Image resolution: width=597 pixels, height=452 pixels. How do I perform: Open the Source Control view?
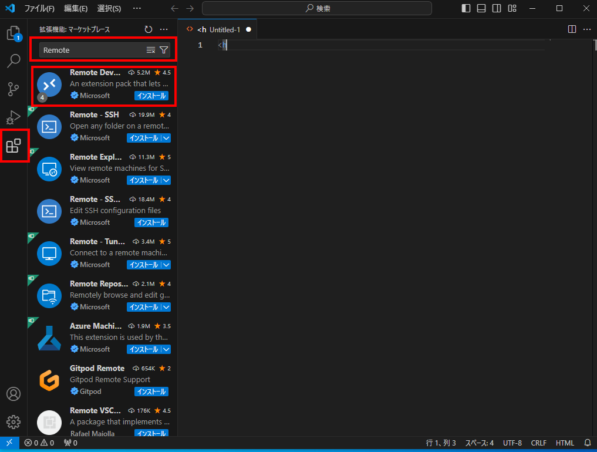tap(14, 89)
